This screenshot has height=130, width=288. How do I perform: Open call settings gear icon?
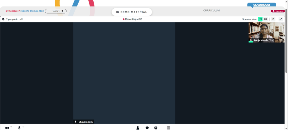[x=3, y=19]
